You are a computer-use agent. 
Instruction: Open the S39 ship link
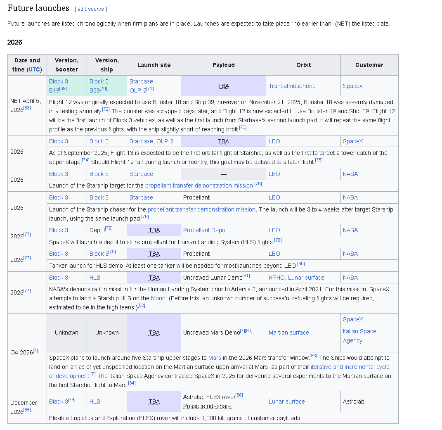95,90
